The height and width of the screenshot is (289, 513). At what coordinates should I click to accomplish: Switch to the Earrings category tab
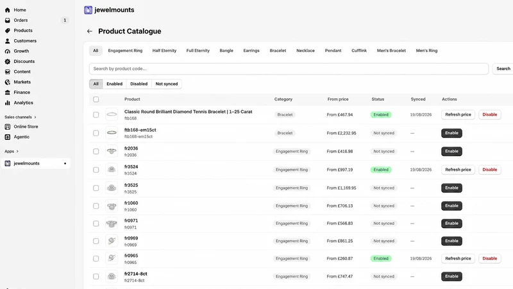tap(251, 51)
